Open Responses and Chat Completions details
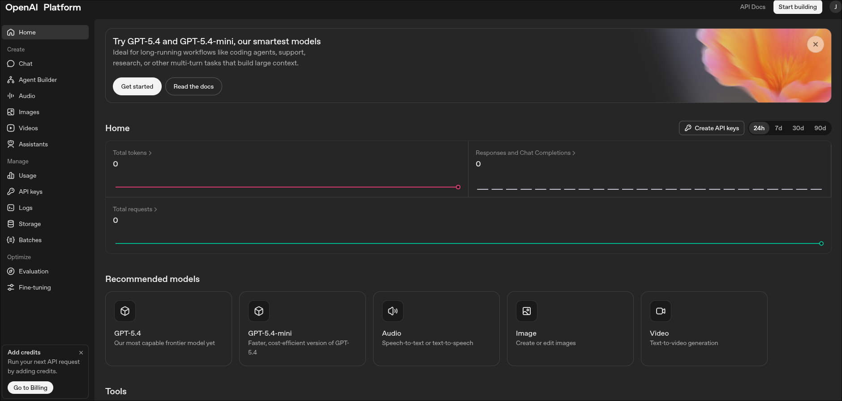 point(525,153)
